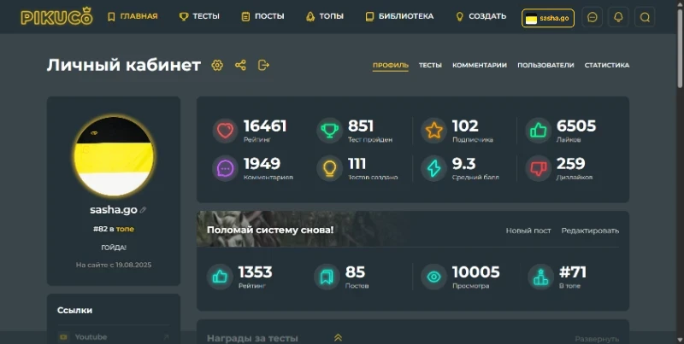
Task: Click the 851 tests passed value
Action: pyautogui.click(x=361, y=126)
